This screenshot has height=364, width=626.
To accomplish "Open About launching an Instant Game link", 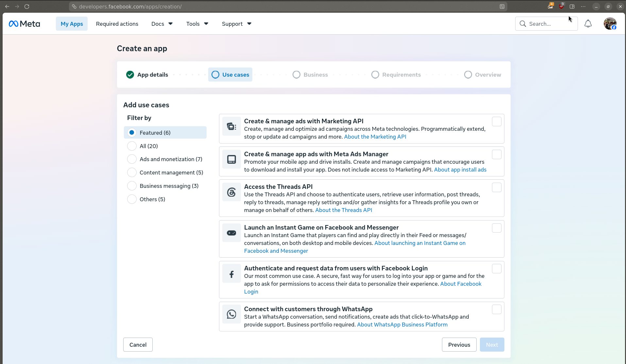I will 420,243.
